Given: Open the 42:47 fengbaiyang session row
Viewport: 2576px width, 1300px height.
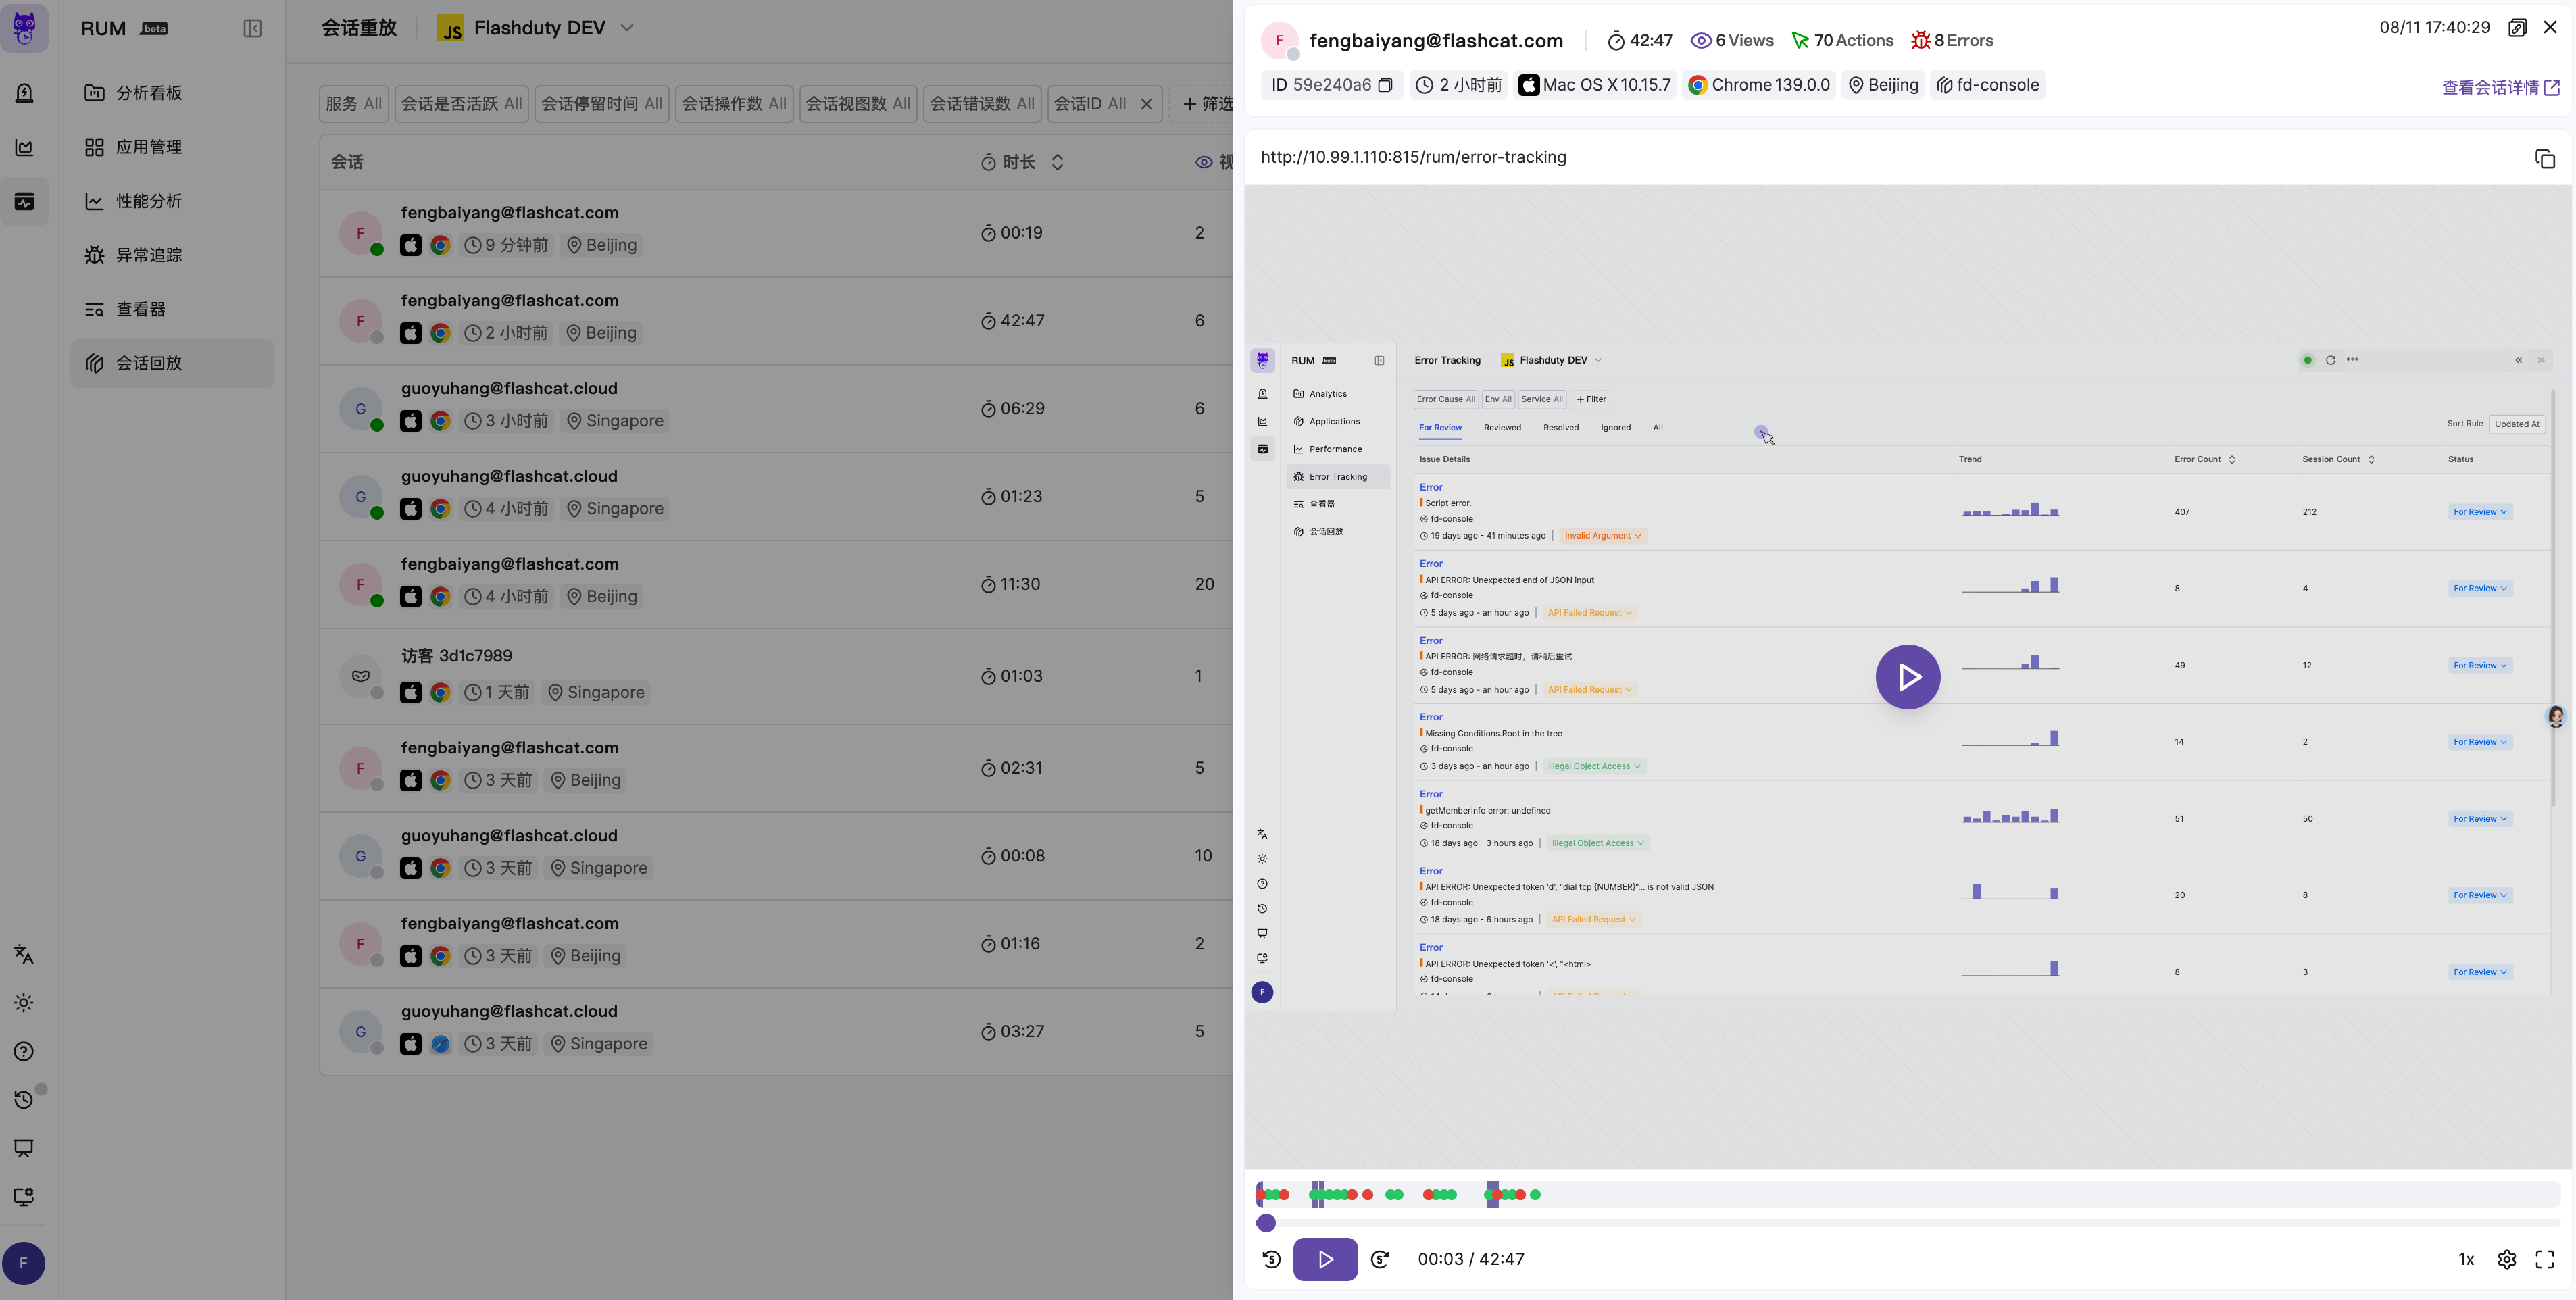Looking at the screenshot, I should click(x=776, y=321).
